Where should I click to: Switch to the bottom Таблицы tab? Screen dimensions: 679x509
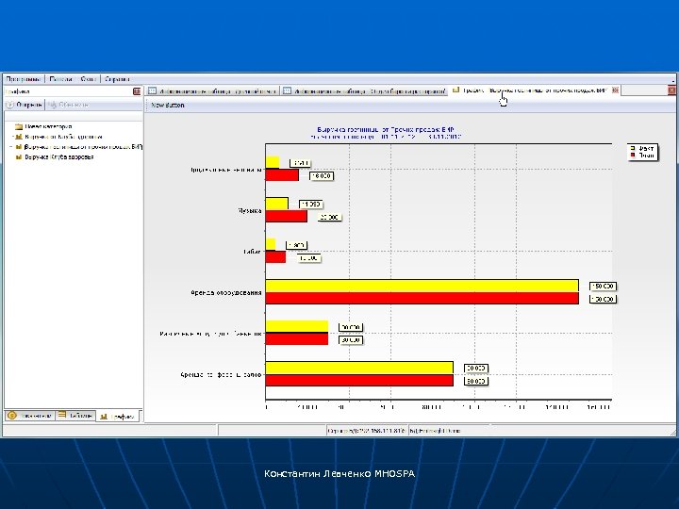(x=75, y=415)
